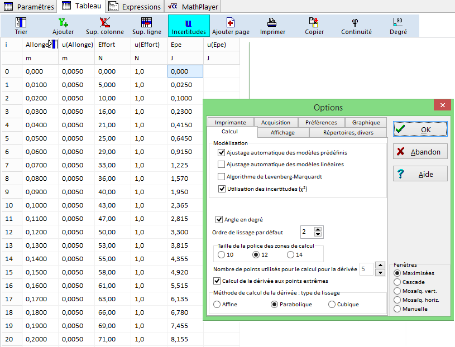The image size is (455, 347).
Task: Click the Ajouter column icon
Action: coord(63,22)
